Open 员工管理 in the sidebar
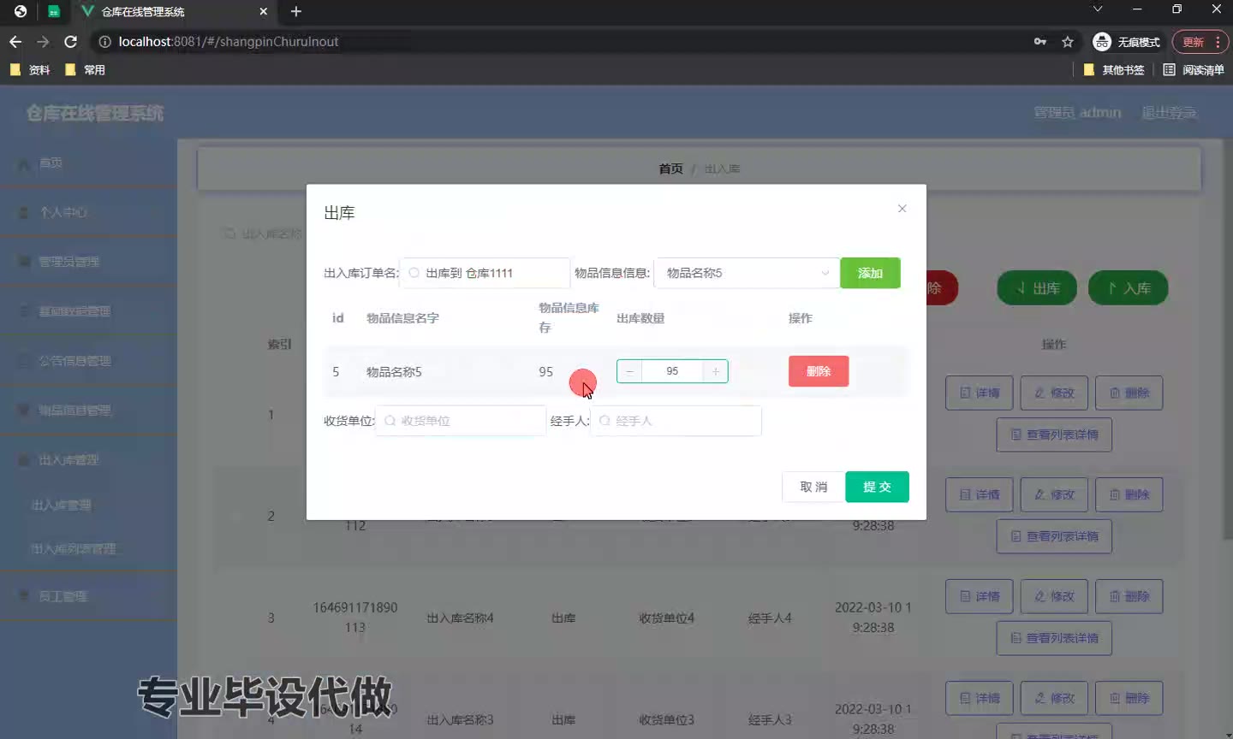The image size is (1233, 739). click(x=88, y=596)
